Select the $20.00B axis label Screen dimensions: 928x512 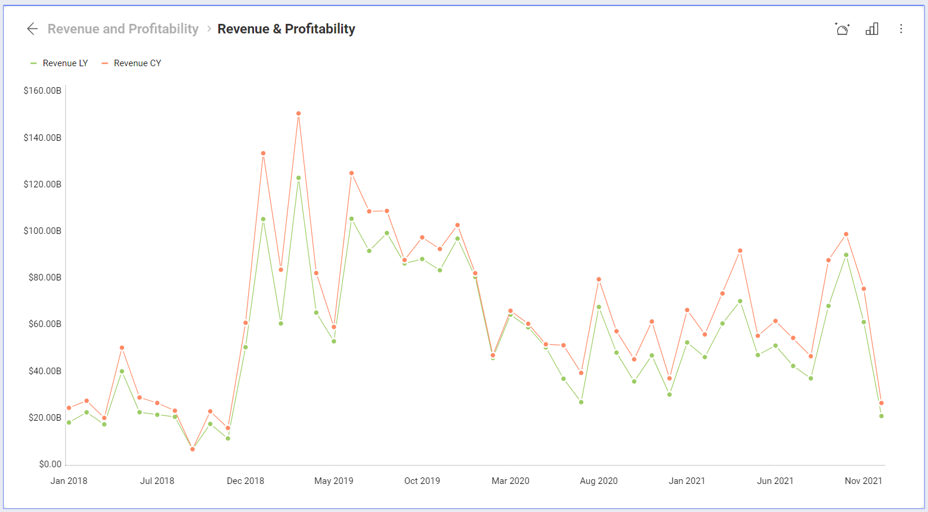click(45, 417)
